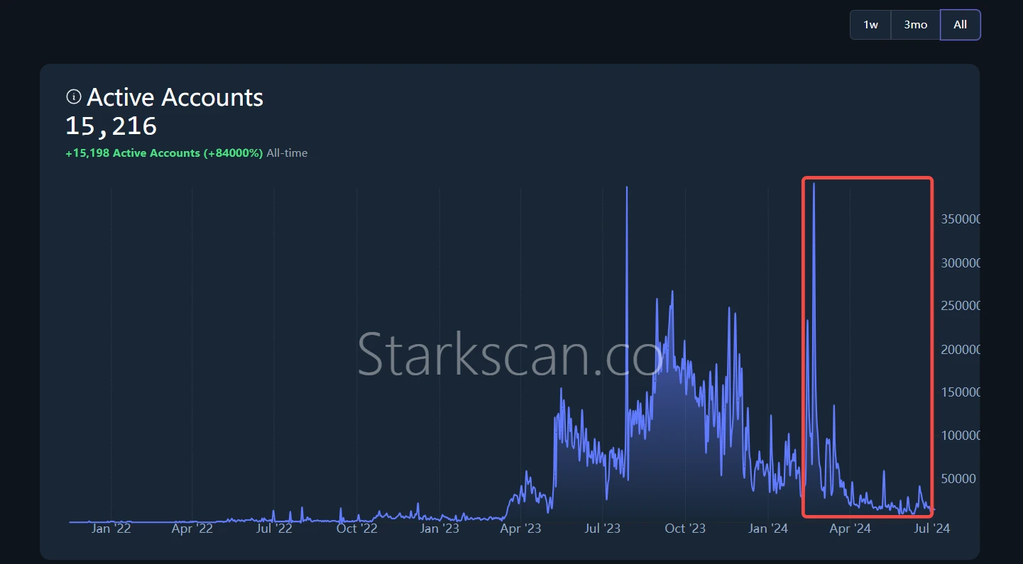Screen dimensions: 1023x564
Task: Click the tallest spike inside the red box
Action: tap(814, 186)
